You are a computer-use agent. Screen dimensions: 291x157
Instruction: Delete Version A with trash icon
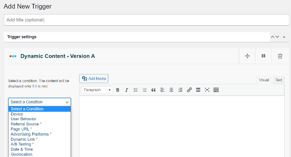coord(280,56)
